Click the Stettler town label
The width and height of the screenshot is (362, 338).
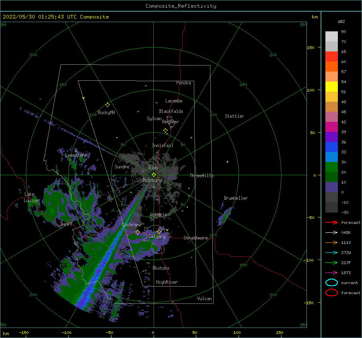(x=234, y=116)
